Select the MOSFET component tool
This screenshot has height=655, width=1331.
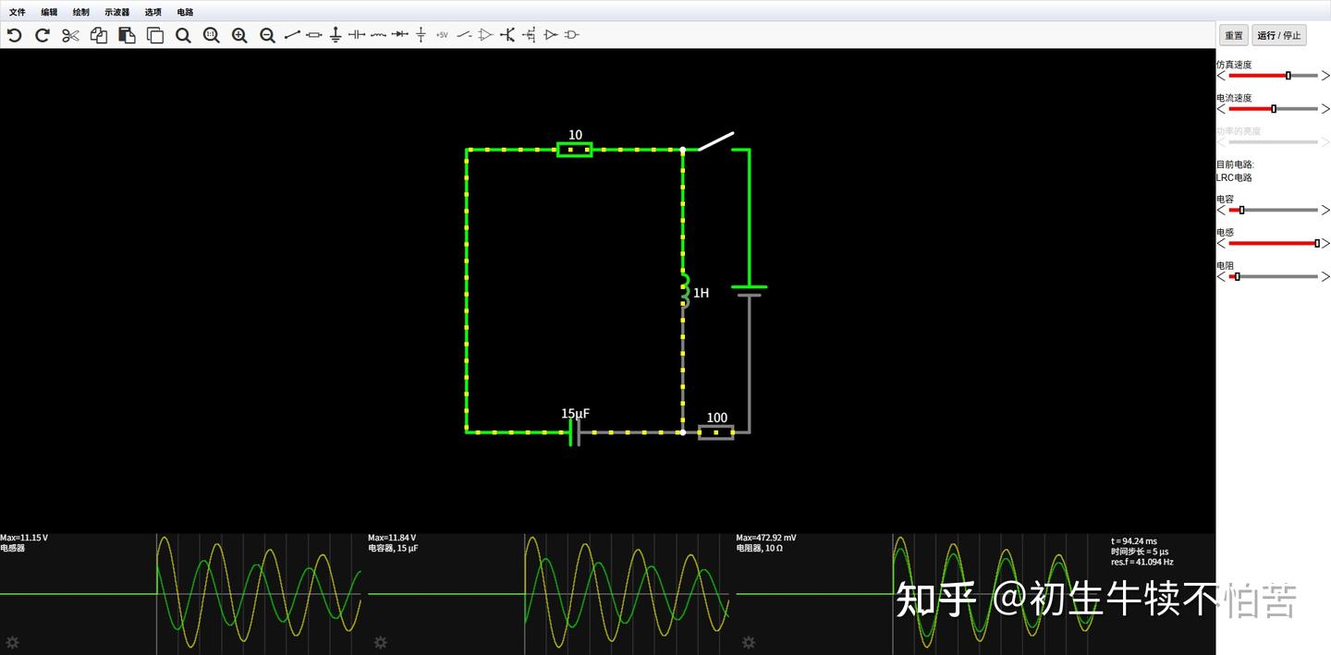tap(529, 35)
